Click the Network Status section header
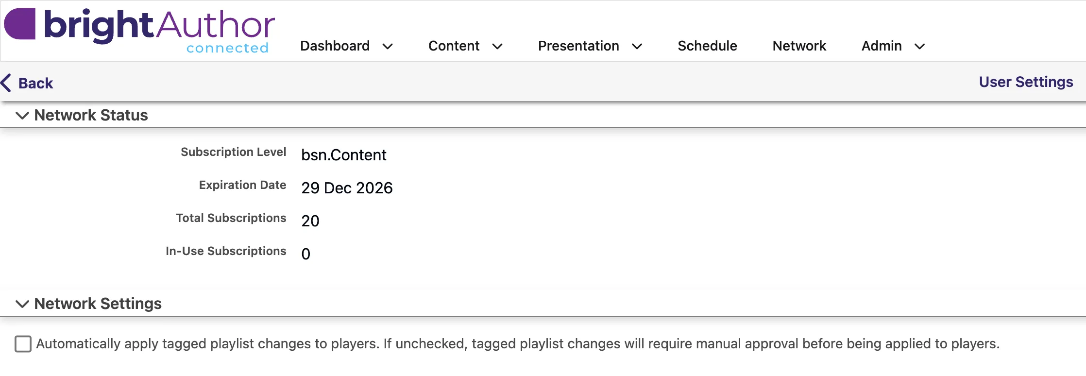The width and height of the screenshot is (1086, 376). [x=91, y=115]
